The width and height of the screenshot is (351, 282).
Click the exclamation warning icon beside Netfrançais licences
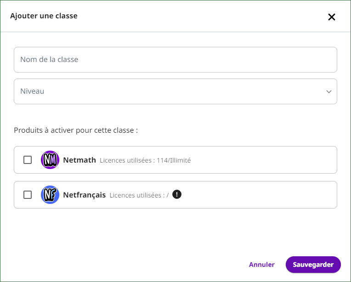tap(177, 194)
